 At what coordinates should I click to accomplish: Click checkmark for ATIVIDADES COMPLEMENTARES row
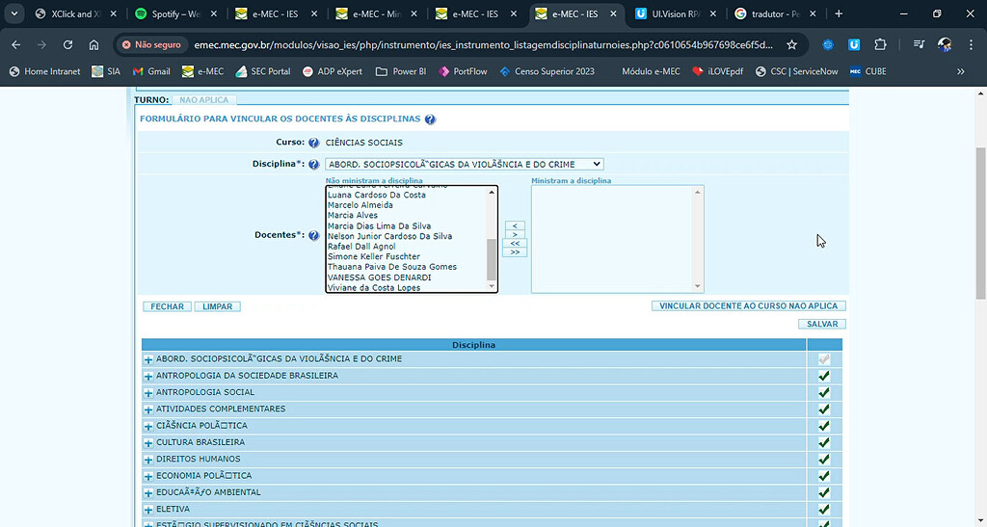823,409
